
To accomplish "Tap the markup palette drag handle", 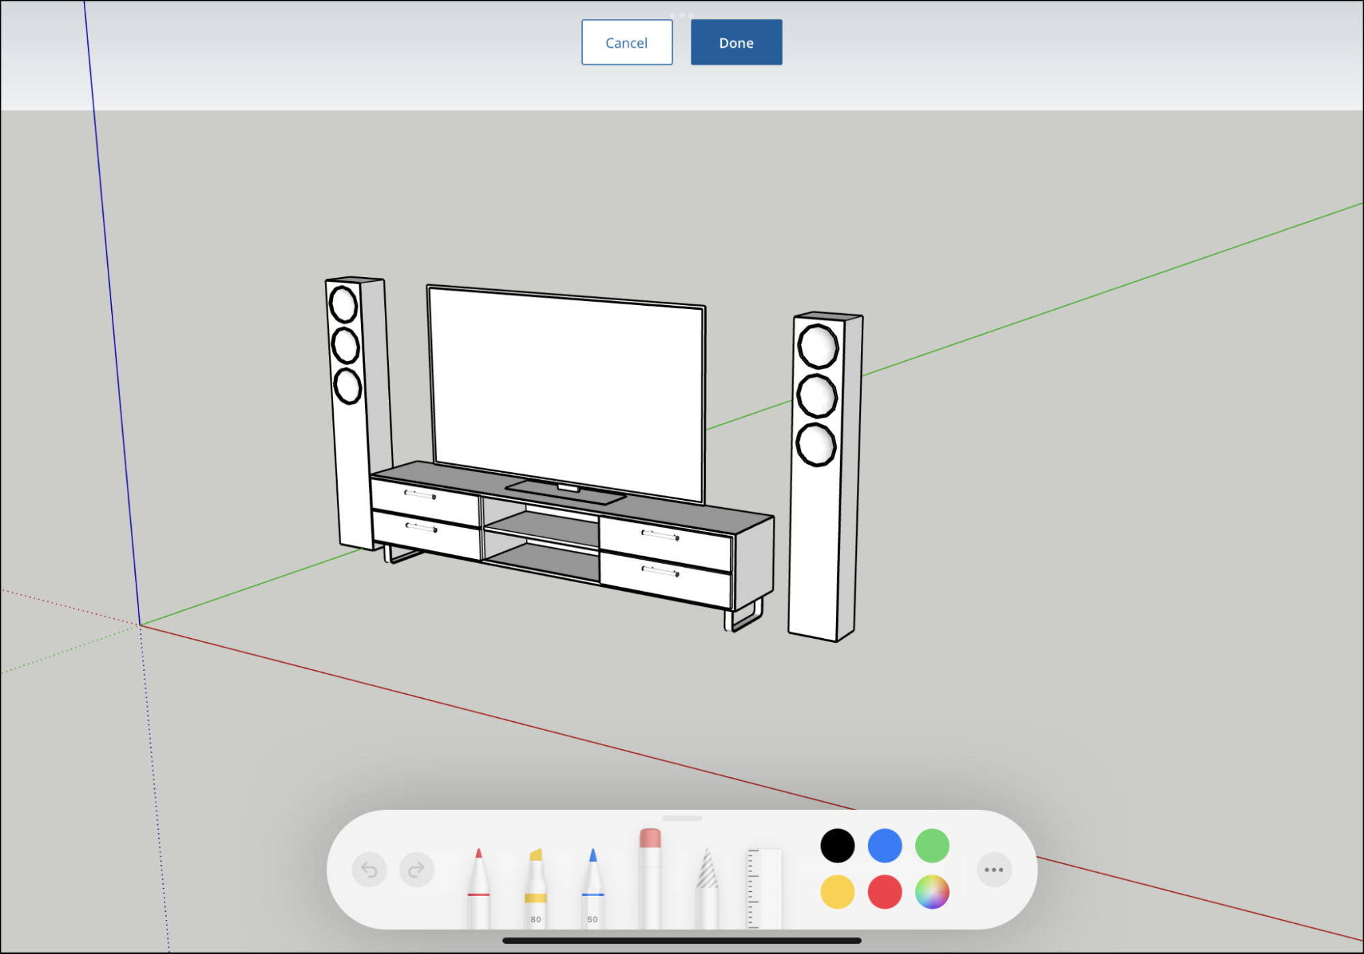I will click(x=682, y=818).
